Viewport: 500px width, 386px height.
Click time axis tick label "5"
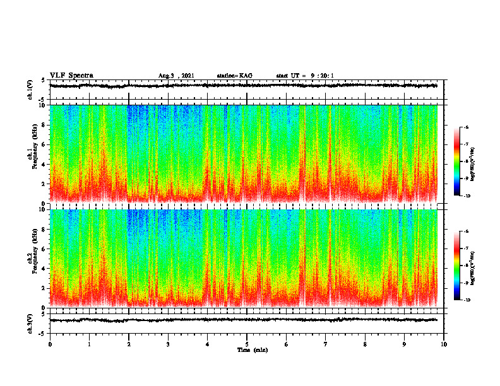[247, 344]
